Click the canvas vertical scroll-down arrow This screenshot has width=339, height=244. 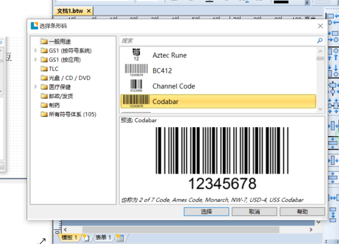click(318, 222)
